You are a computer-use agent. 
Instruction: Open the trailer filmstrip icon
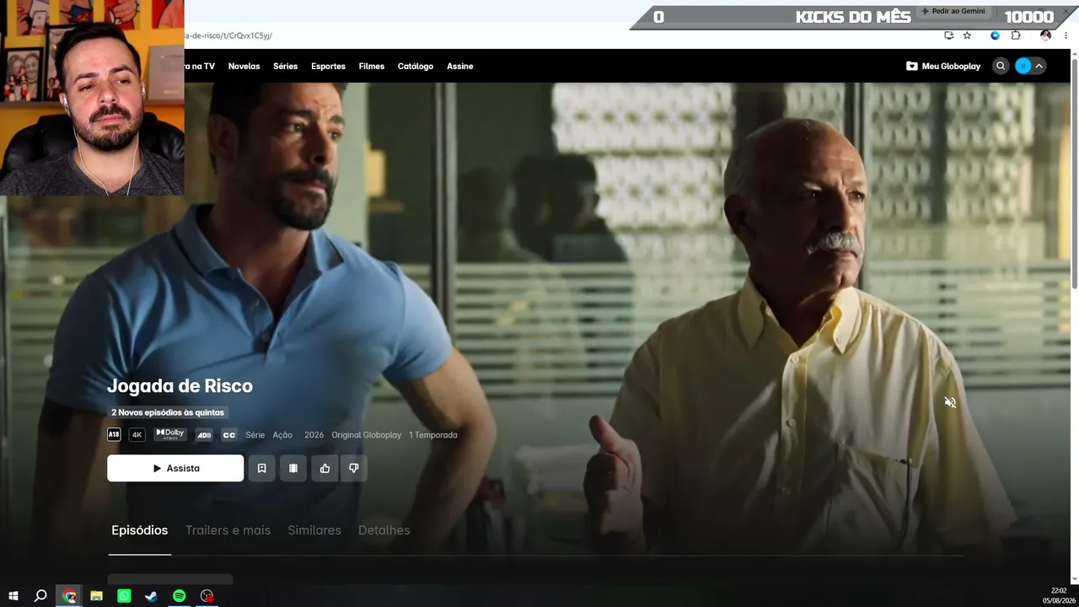click(x=293, y=468)
